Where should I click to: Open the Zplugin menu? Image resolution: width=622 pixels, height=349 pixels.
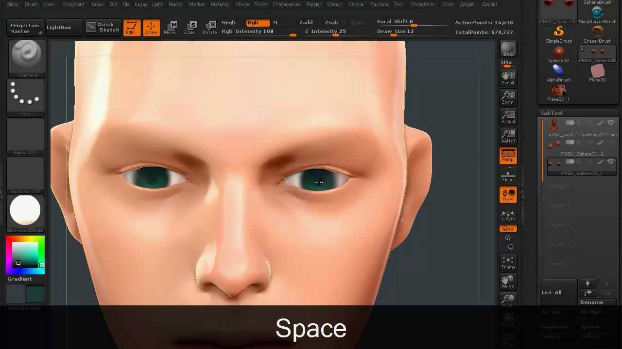467,4
